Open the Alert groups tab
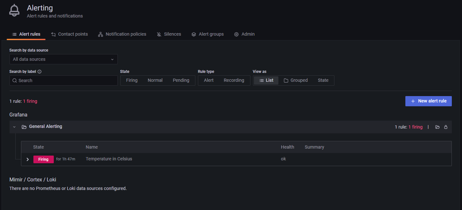462x210 pixels. point(207,34)
